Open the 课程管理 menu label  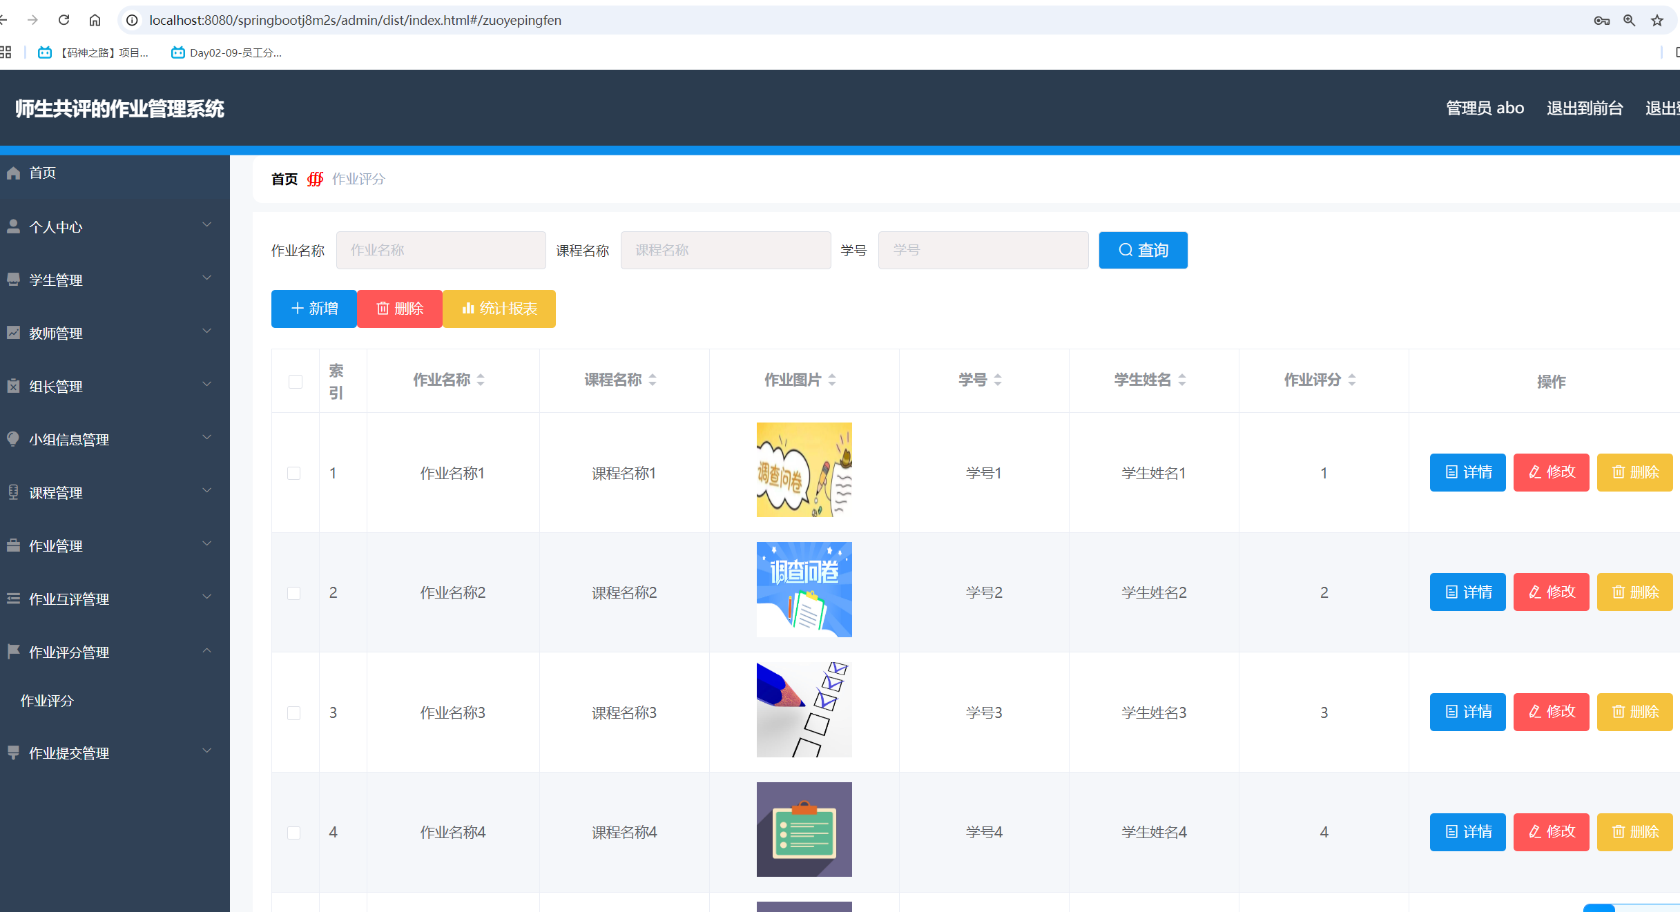55,493
